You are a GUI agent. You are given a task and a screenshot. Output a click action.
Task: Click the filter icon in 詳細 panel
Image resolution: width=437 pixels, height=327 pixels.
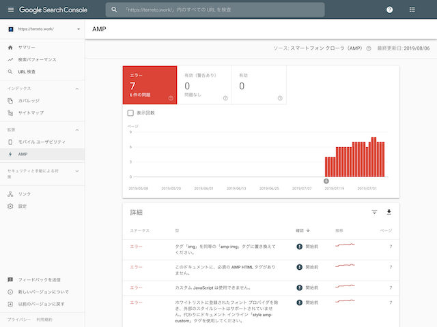click(374, 212)
